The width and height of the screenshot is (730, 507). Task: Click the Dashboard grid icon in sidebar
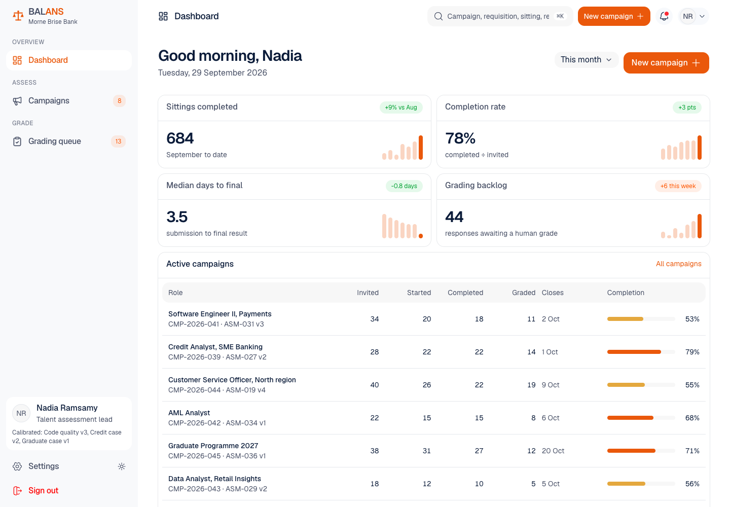17,60
